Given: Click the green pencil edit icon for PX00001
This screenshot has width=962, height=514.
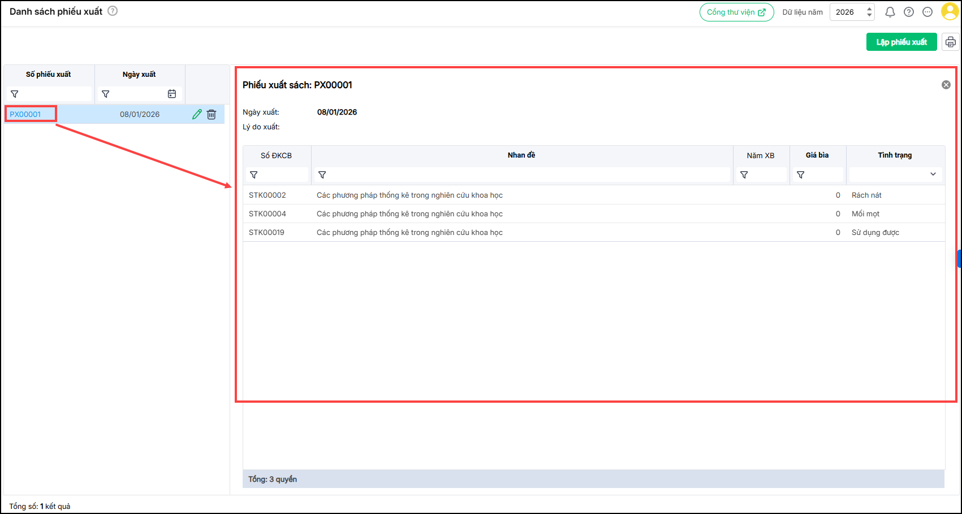Looking at the screenshot, I should [x=197, y=114].
